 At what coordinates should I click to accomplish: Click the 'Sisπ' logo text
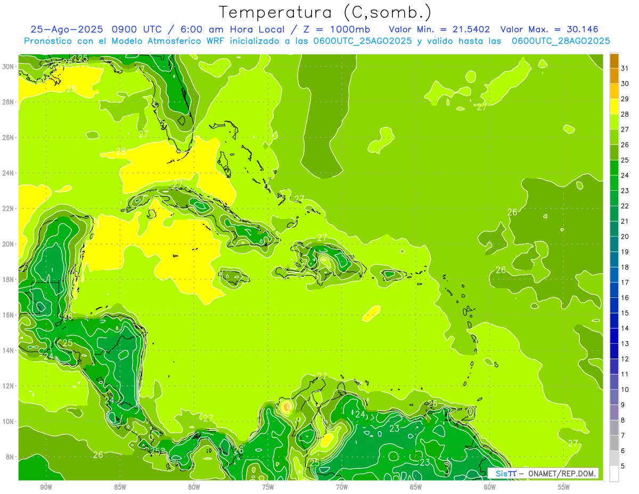(505, 473)
